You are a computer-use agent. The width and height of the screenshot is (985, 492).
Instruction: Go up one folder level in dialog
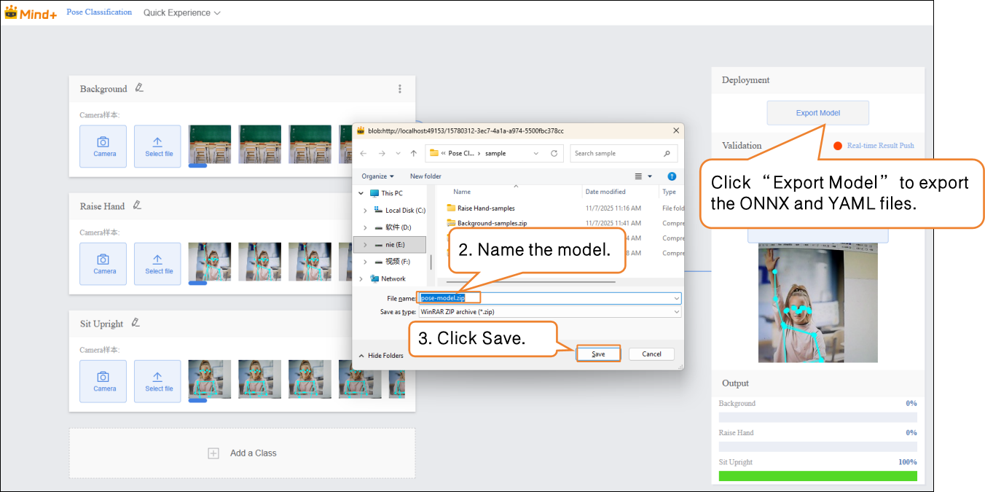[414, 154]
